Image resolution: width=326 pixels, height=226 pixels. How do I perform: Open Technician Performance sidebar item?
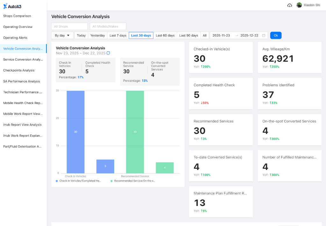tap(23, 92)
